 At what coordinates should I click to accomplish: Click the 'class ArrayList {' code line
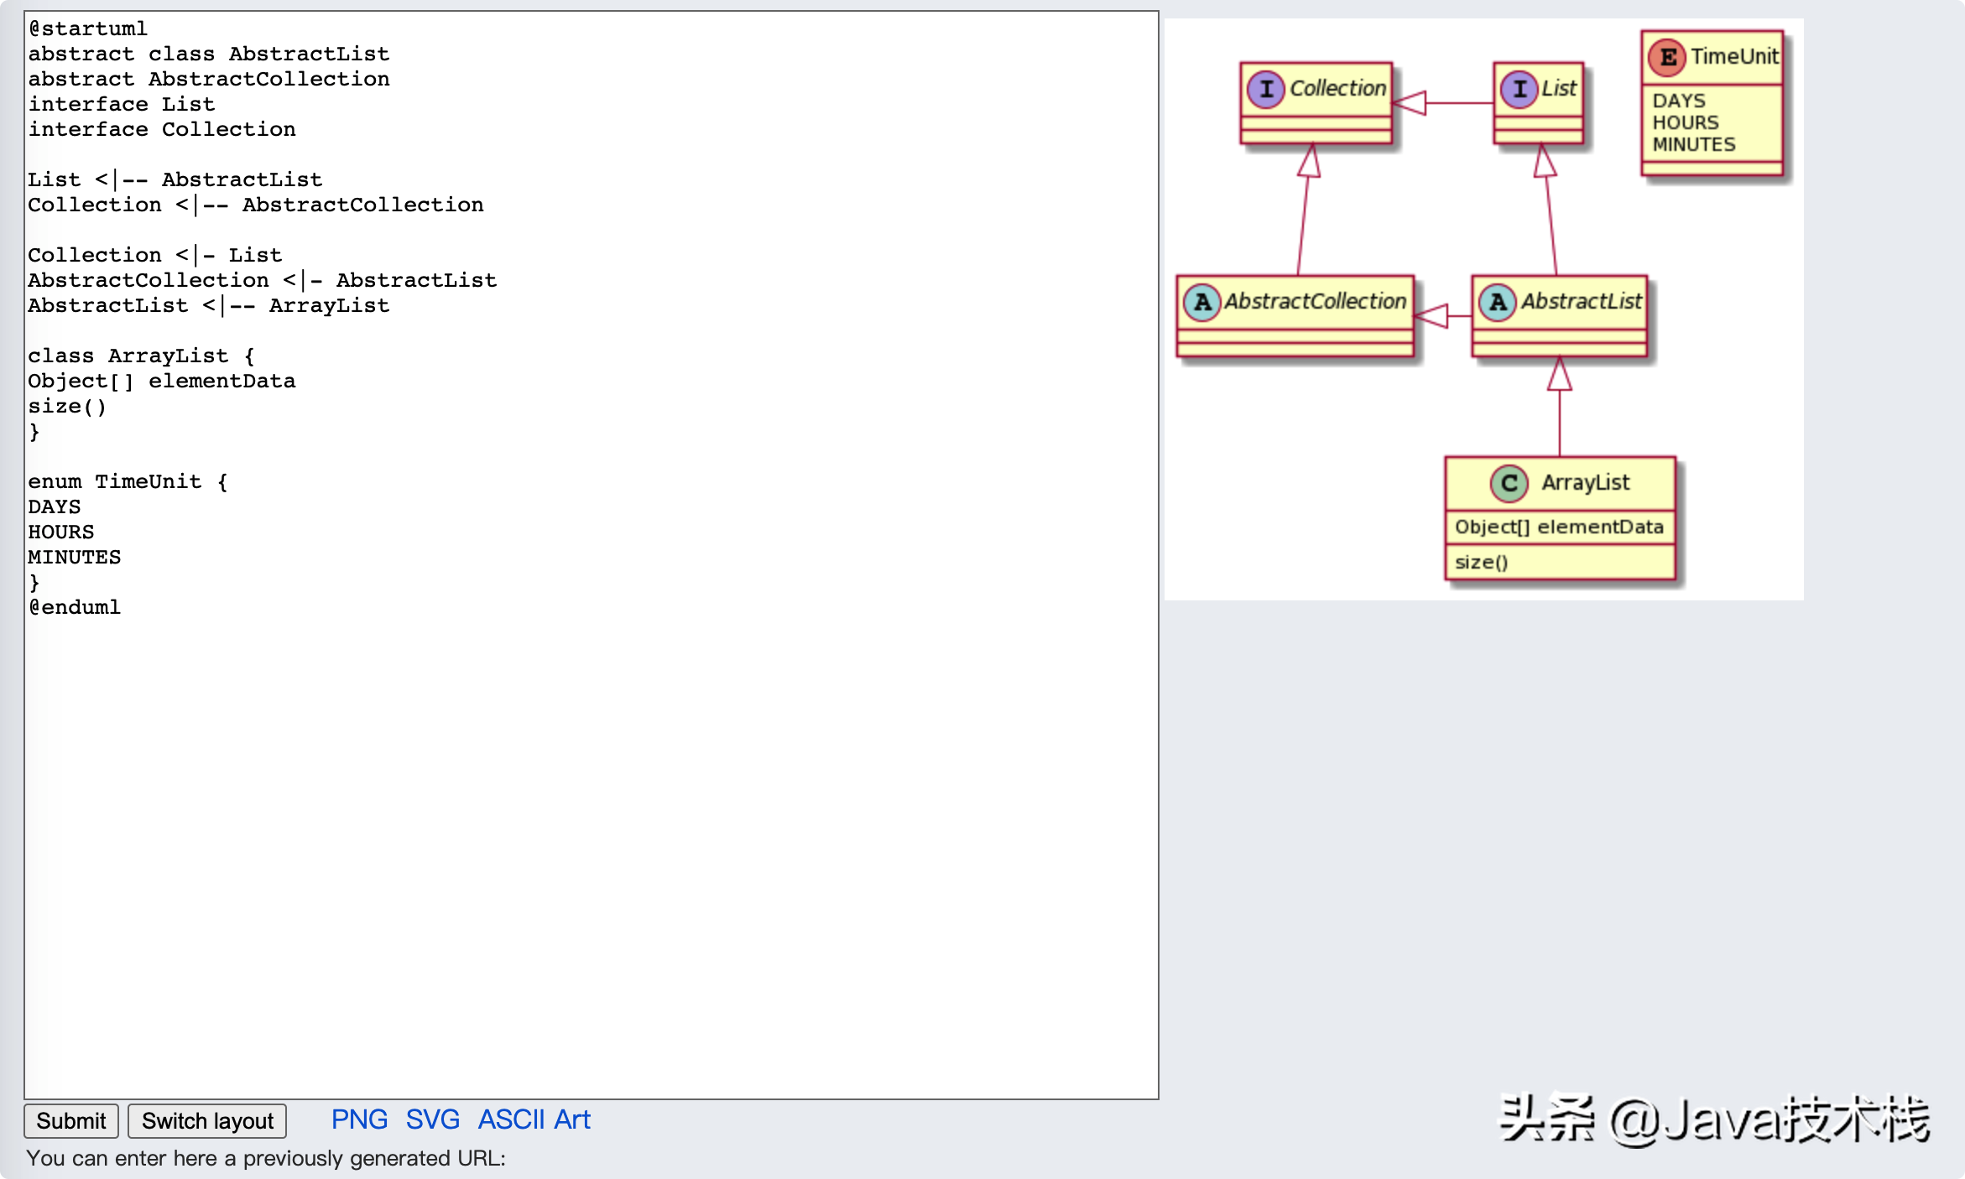142,356
